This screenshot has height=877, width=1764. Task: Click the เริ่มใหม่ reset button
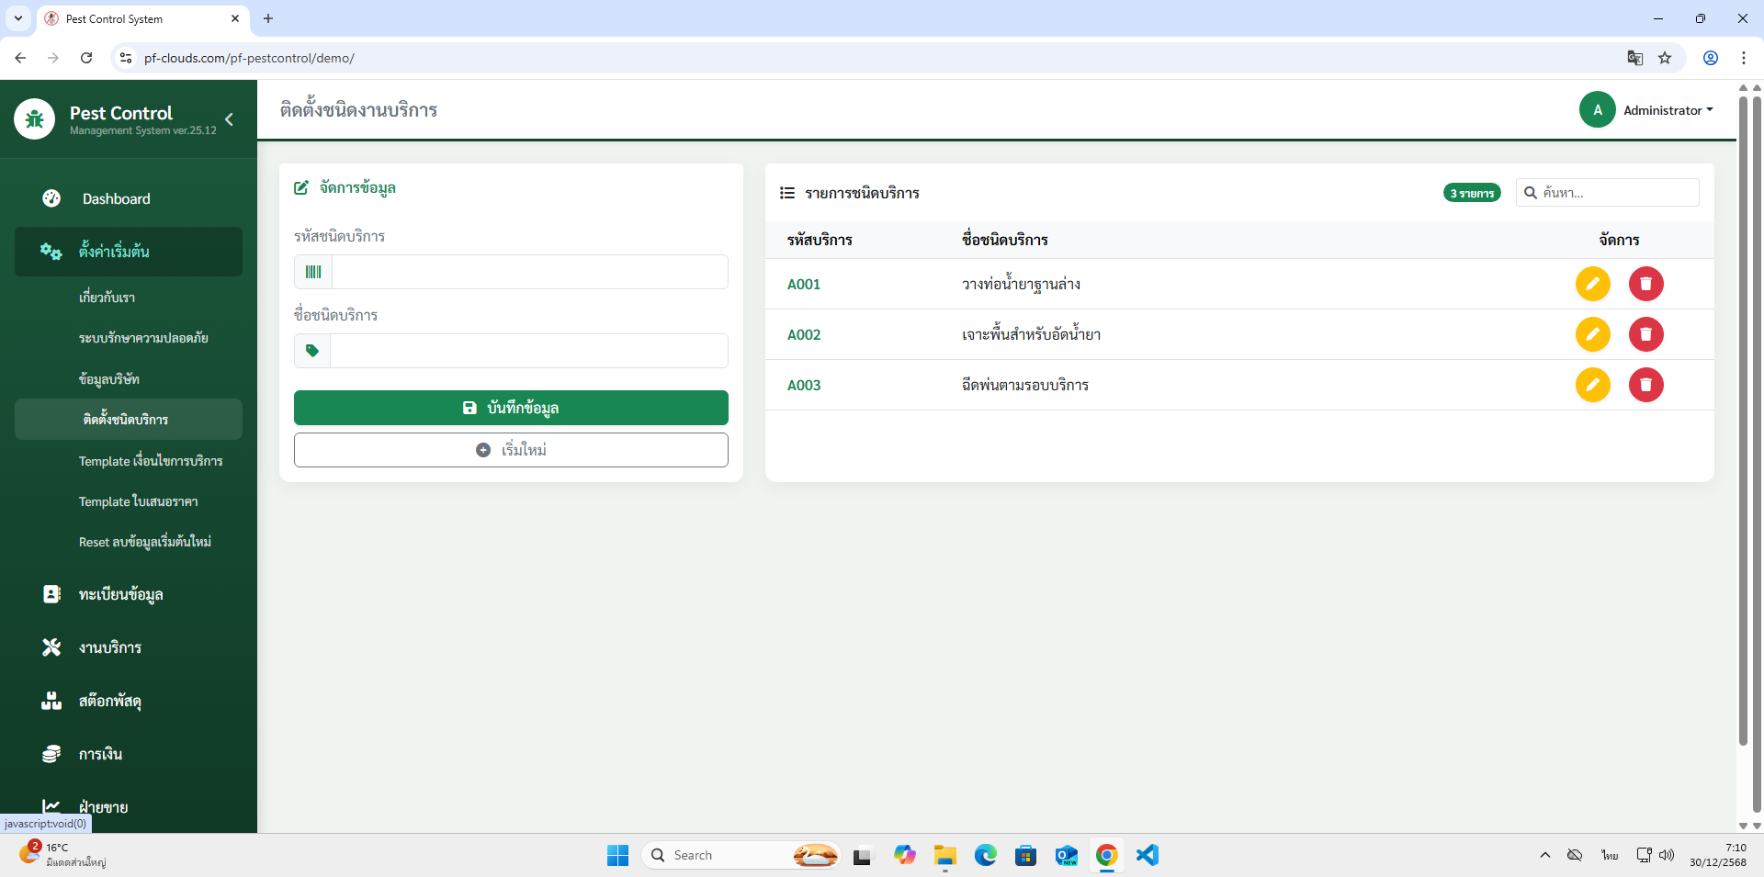511,450
